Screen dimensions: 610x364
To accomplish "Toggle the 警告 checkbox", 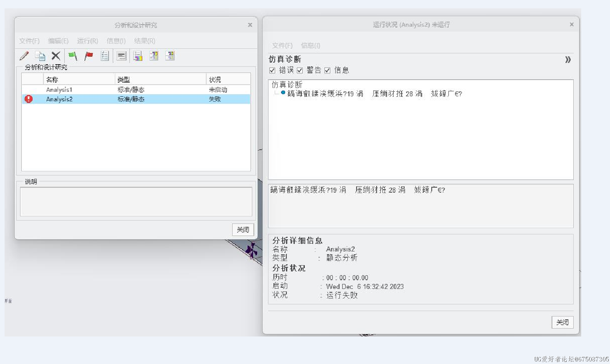I will [x=300, y=70].
